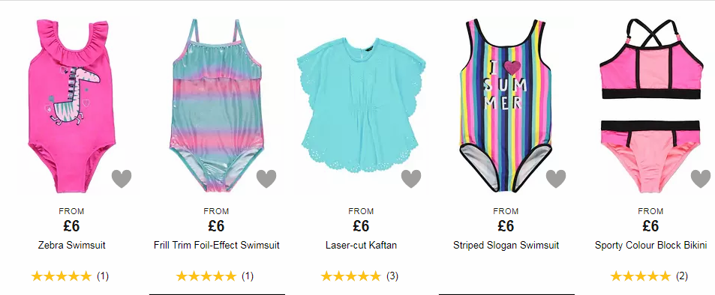Click heart icon on Frill Trim Foil-Effect Swimsuit
The width and height of the screenshot is (715, 295).
point(266,178)
